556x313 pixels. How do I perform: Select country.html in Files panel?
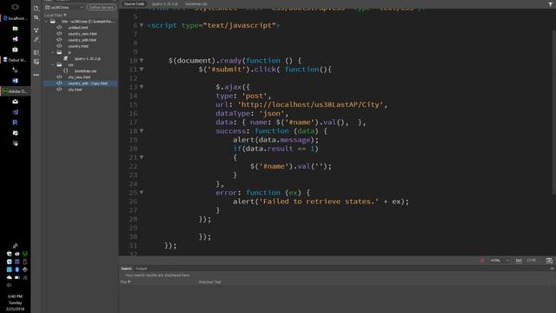(x=78, y=46)
